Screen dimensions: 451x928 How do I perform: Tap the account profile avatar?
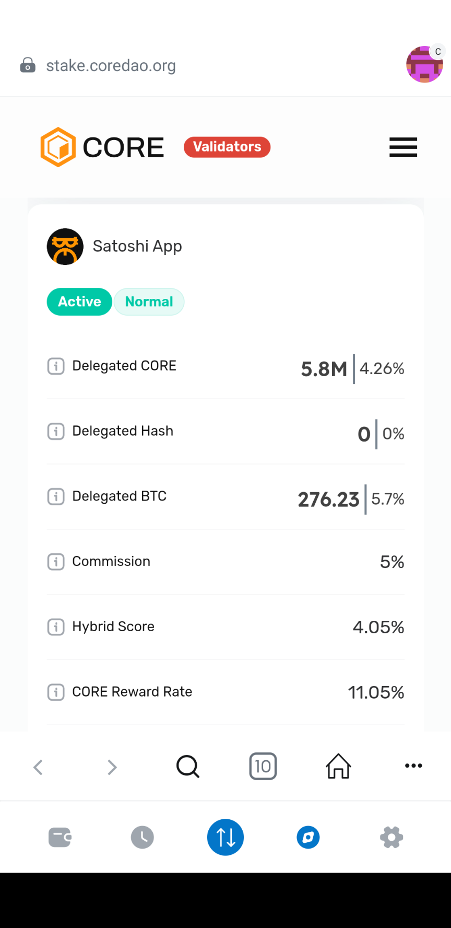pos(424,65)
